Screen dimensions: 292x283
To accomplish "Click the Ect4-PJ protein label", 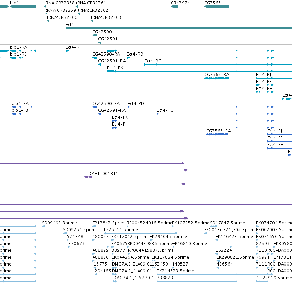I will pyautogui.click(x=275, y=131).
